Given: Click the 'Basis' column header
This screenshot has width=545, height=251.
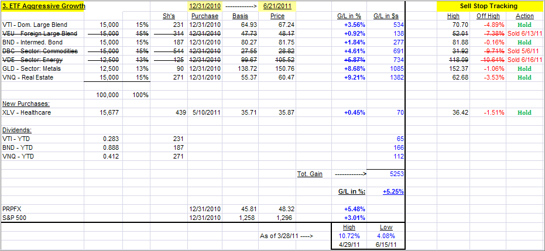Looking at the screenshot, I should click(x=240, y=16).
